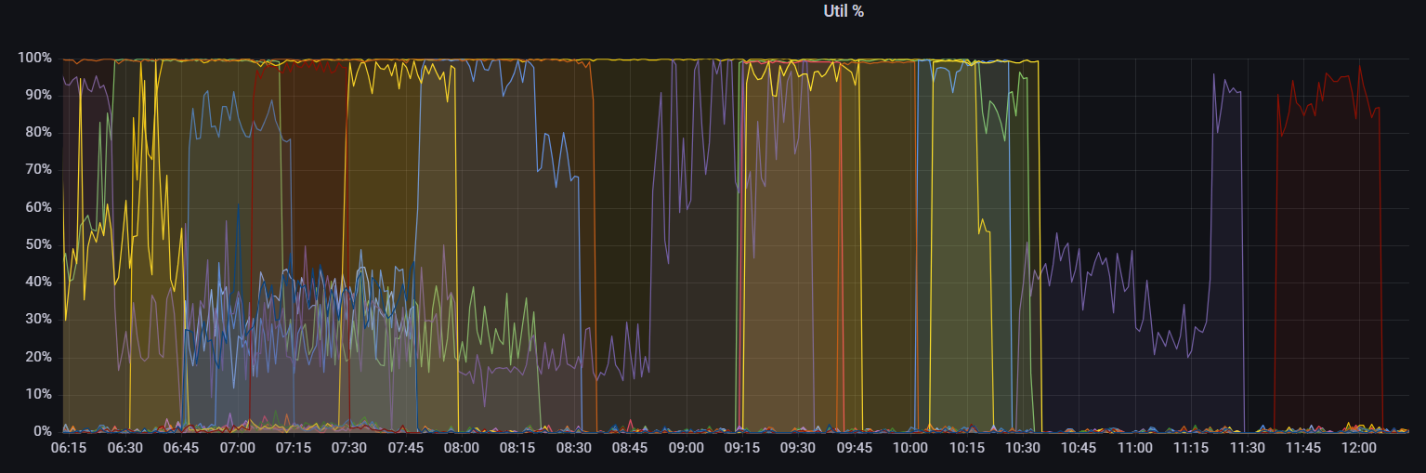Click the 09:45 time axis label
The height and width of the screenshot is (473, 1426).
(x=855, y=448)
